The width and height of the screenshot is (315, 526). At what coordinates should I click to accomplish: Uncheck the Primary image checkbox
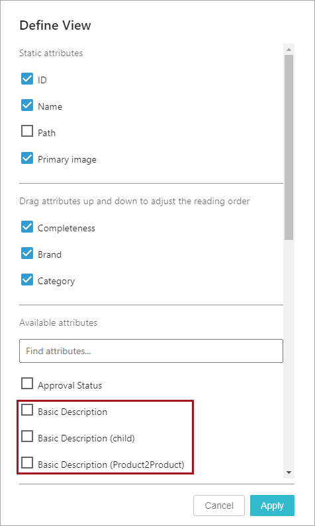(27, 158)
